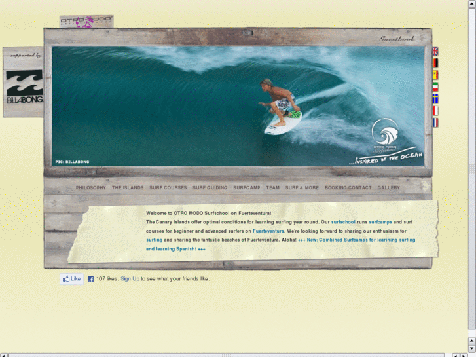Click the Sign Up link
476x357 pixels.
pos(130,278)
